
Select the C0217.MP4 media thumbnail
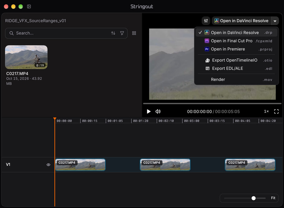pos(26,57)
